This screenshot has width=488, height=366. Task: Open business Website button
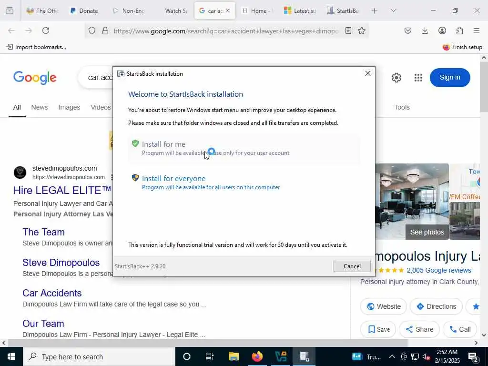tap(384, 306)
